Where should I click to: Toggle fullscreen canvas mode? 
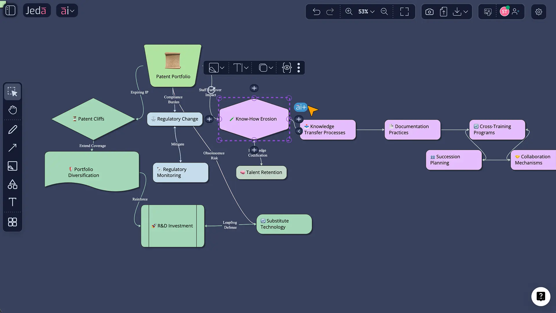[405, 12]
